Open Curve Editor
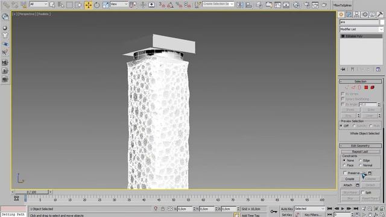 [x=277, y=5]
